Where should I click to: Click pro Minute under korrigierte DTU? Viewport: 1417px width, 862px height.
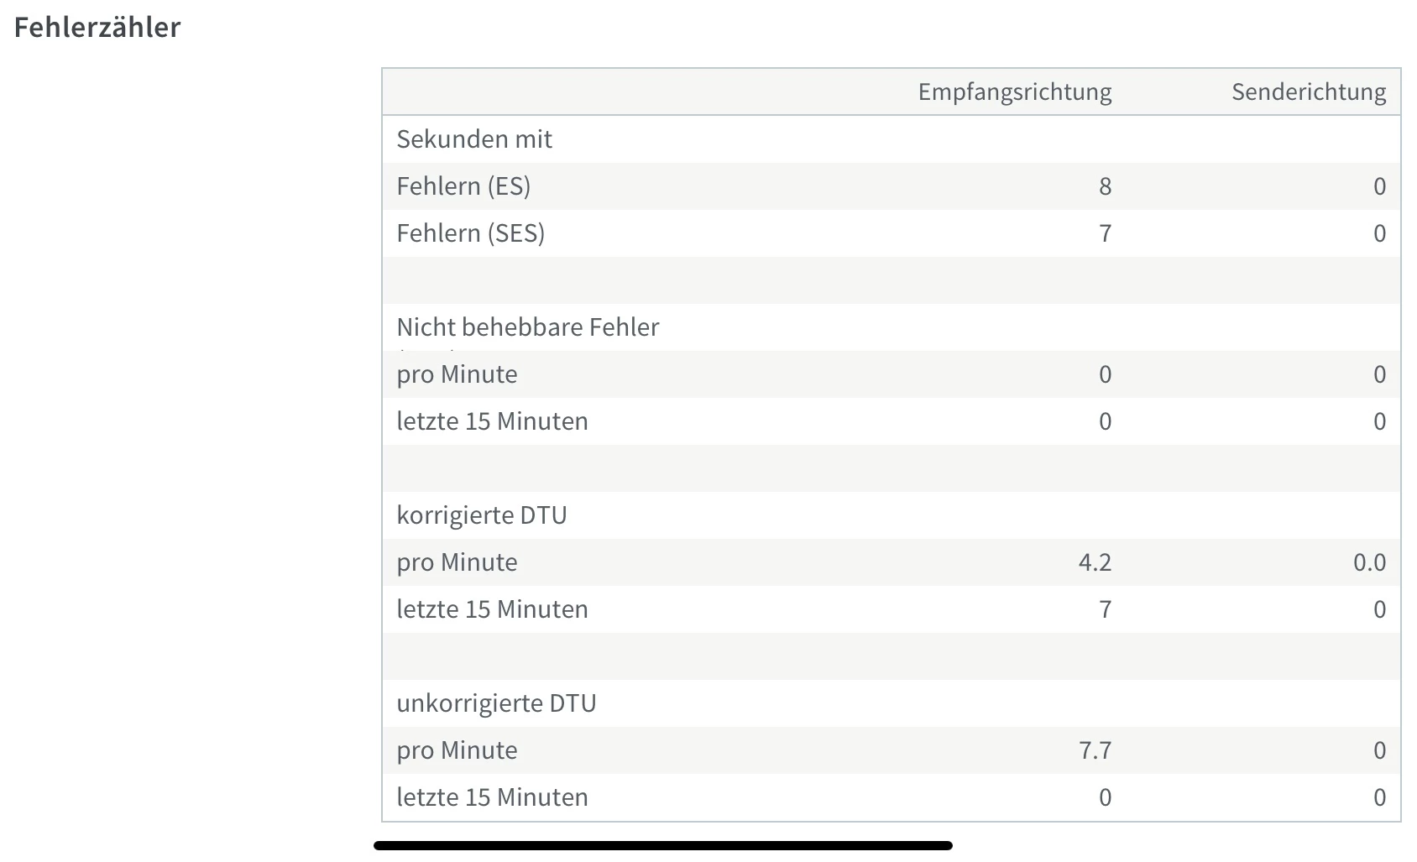coord(457,562)
